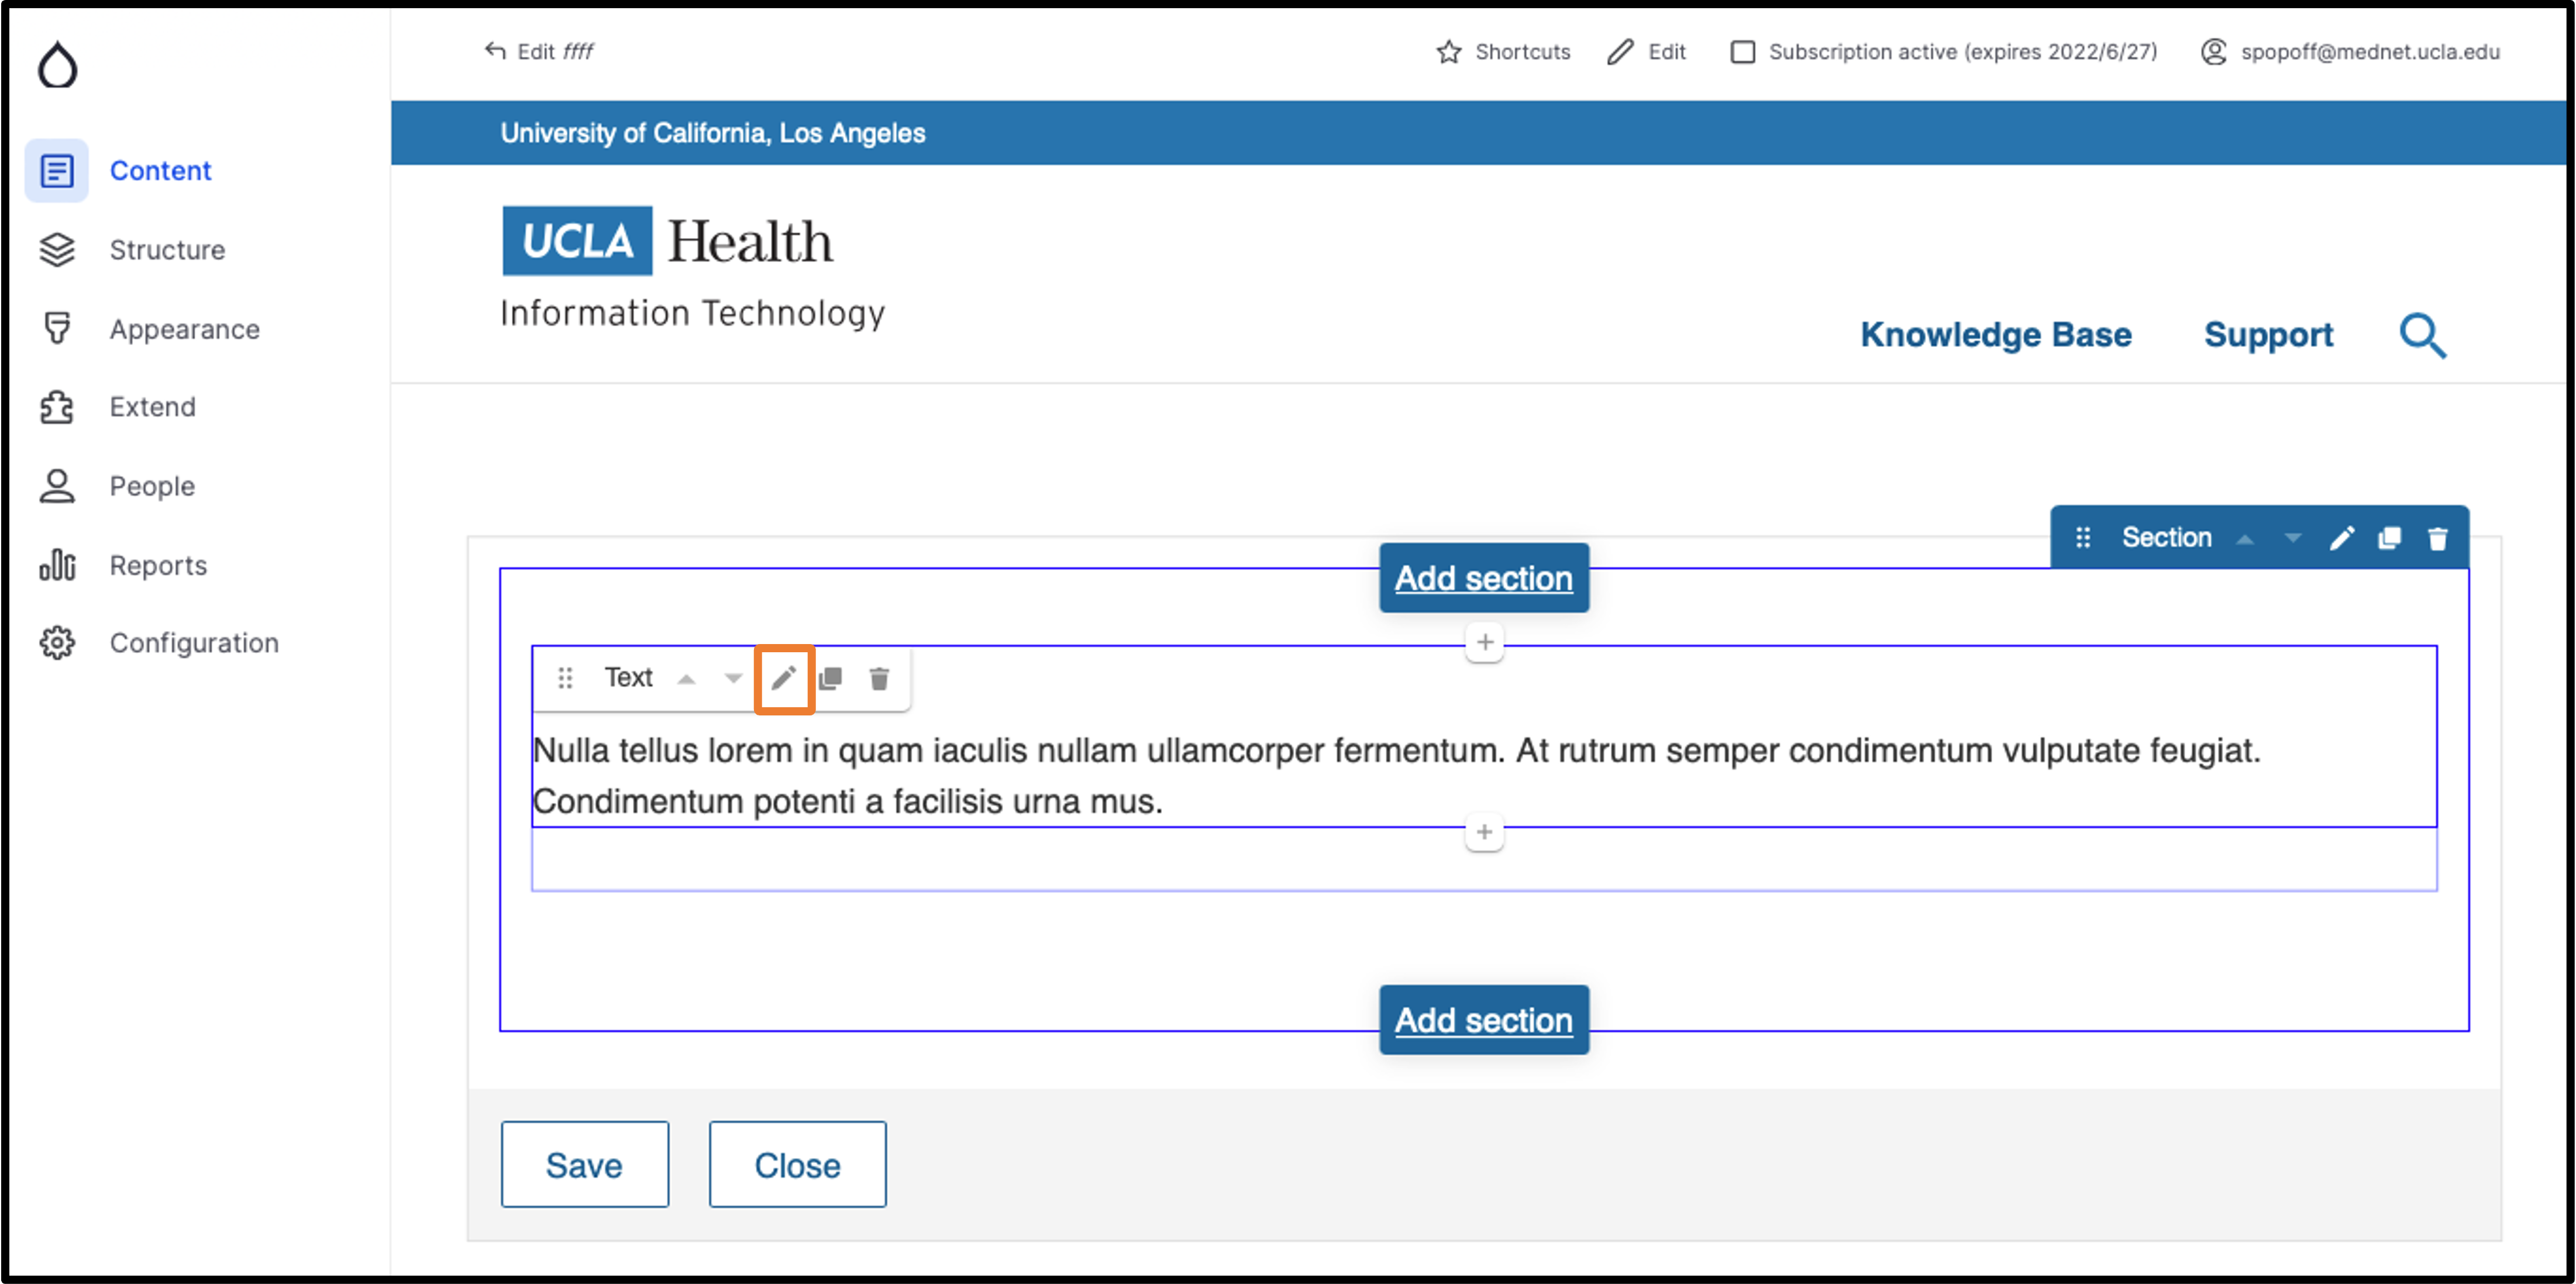The image size is (2576, 1284).
Task: Duplicate the Section
Action: (2390, 539)
